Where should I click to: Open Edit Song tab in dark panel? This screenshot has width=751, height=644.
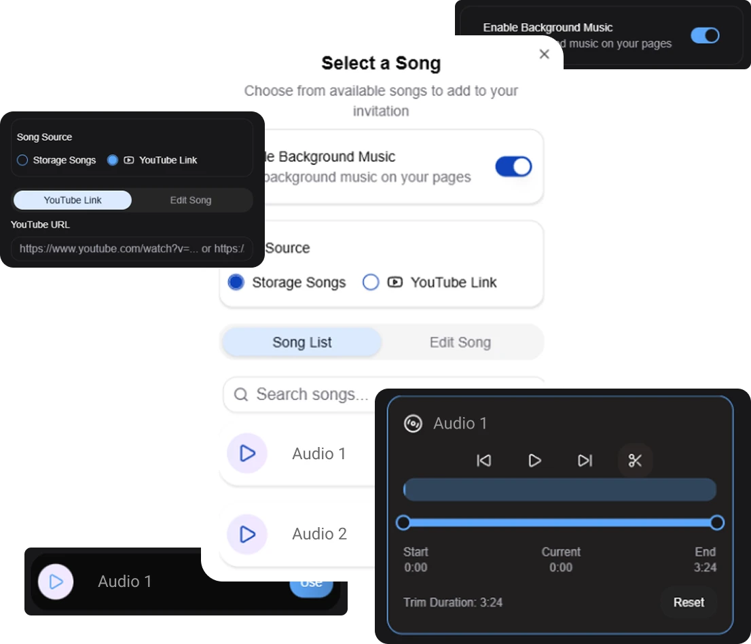pyautogui.click(x=190, y=200)
